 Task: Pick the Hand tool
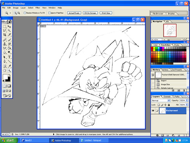click(5, 70)
